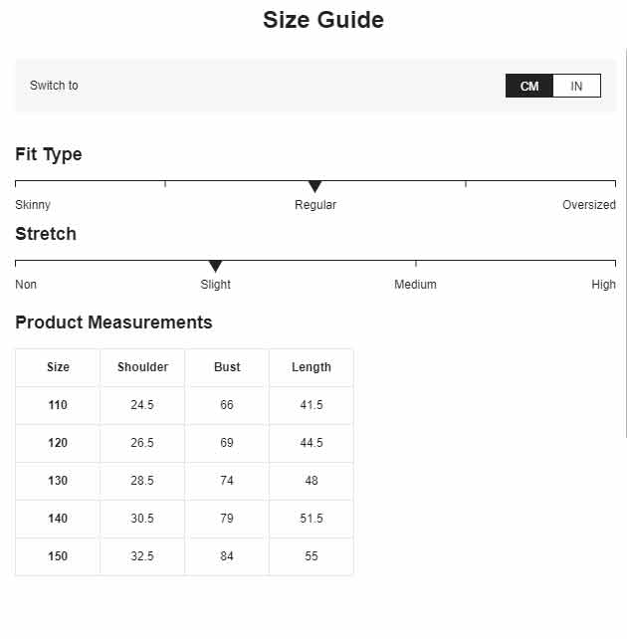Screen dimensions: 627x639
Task: Click the Regular fit label
Action: coord(315,205)
